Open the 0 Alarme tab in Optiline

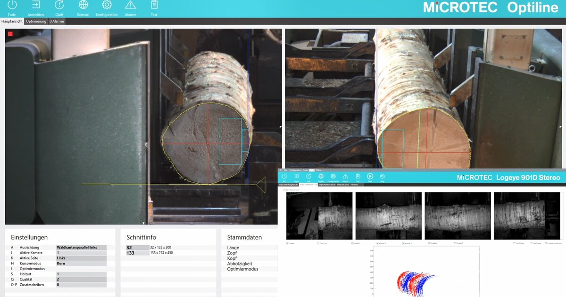pos(57,21)
